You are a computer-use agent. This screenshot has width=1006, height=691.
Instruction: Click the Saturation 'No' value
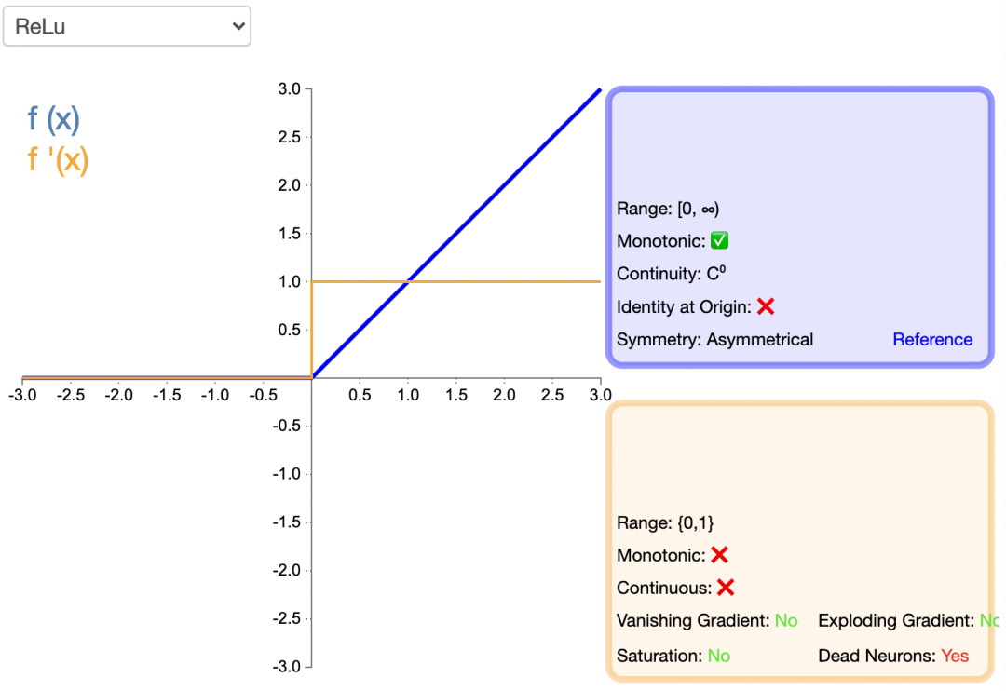[x=718, y=656]
